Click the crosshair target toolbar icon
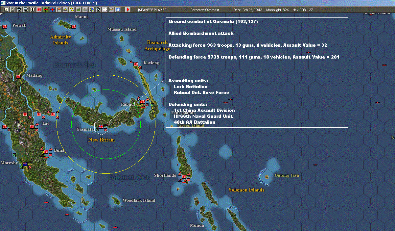 (x=98, y=10)
